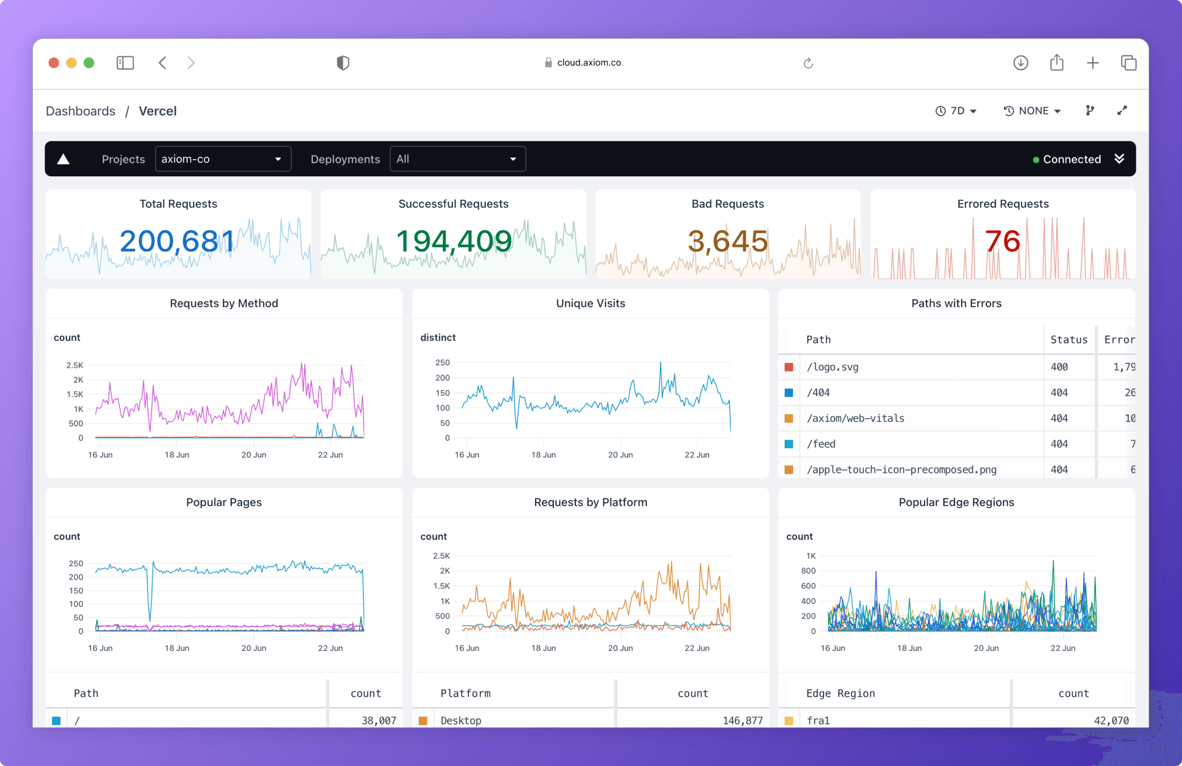Image resolution: width=1182 pixels, height=766 pixels.
Task: Enter fullscreen with the expand arrows icon
Action: pyautogui.click(x=1122, y=111)
